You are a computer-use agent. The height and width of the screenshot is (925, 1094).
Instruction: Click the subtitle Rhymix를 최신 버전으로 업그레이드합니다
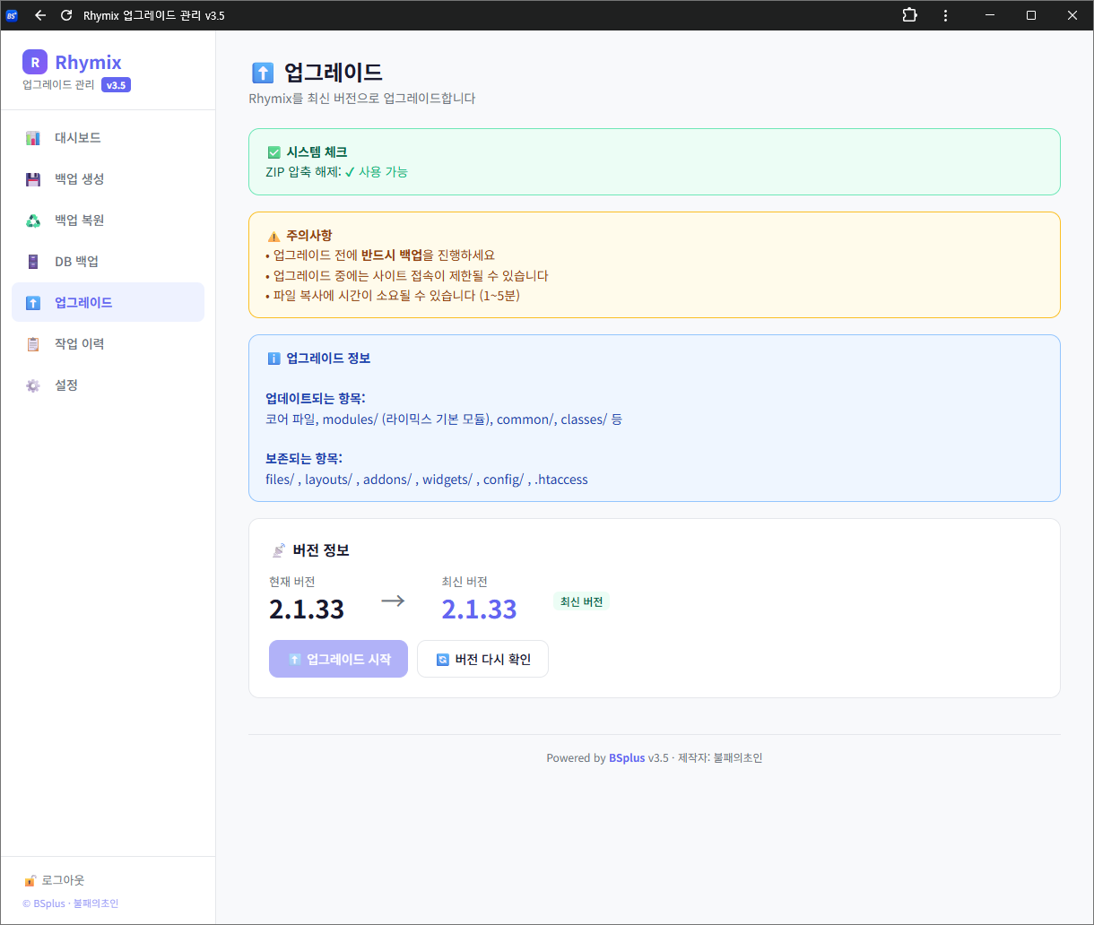pyautogui.click(x=362, y=99)
